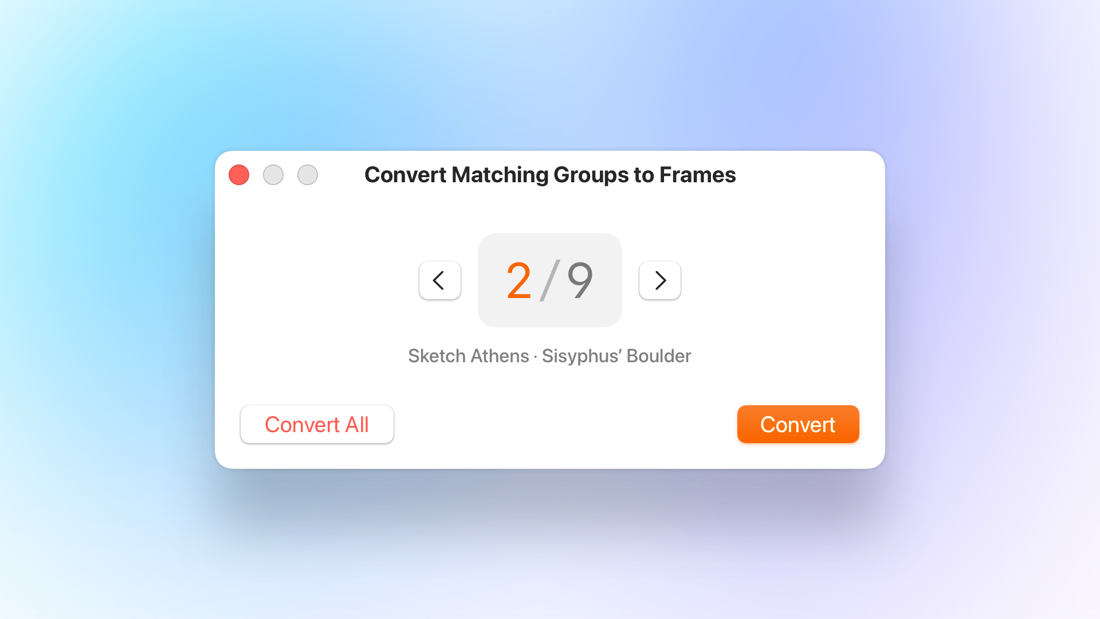Activate the orange Convert action
This screenshot has height=619, width=1100.
click(x=798, y=424)
